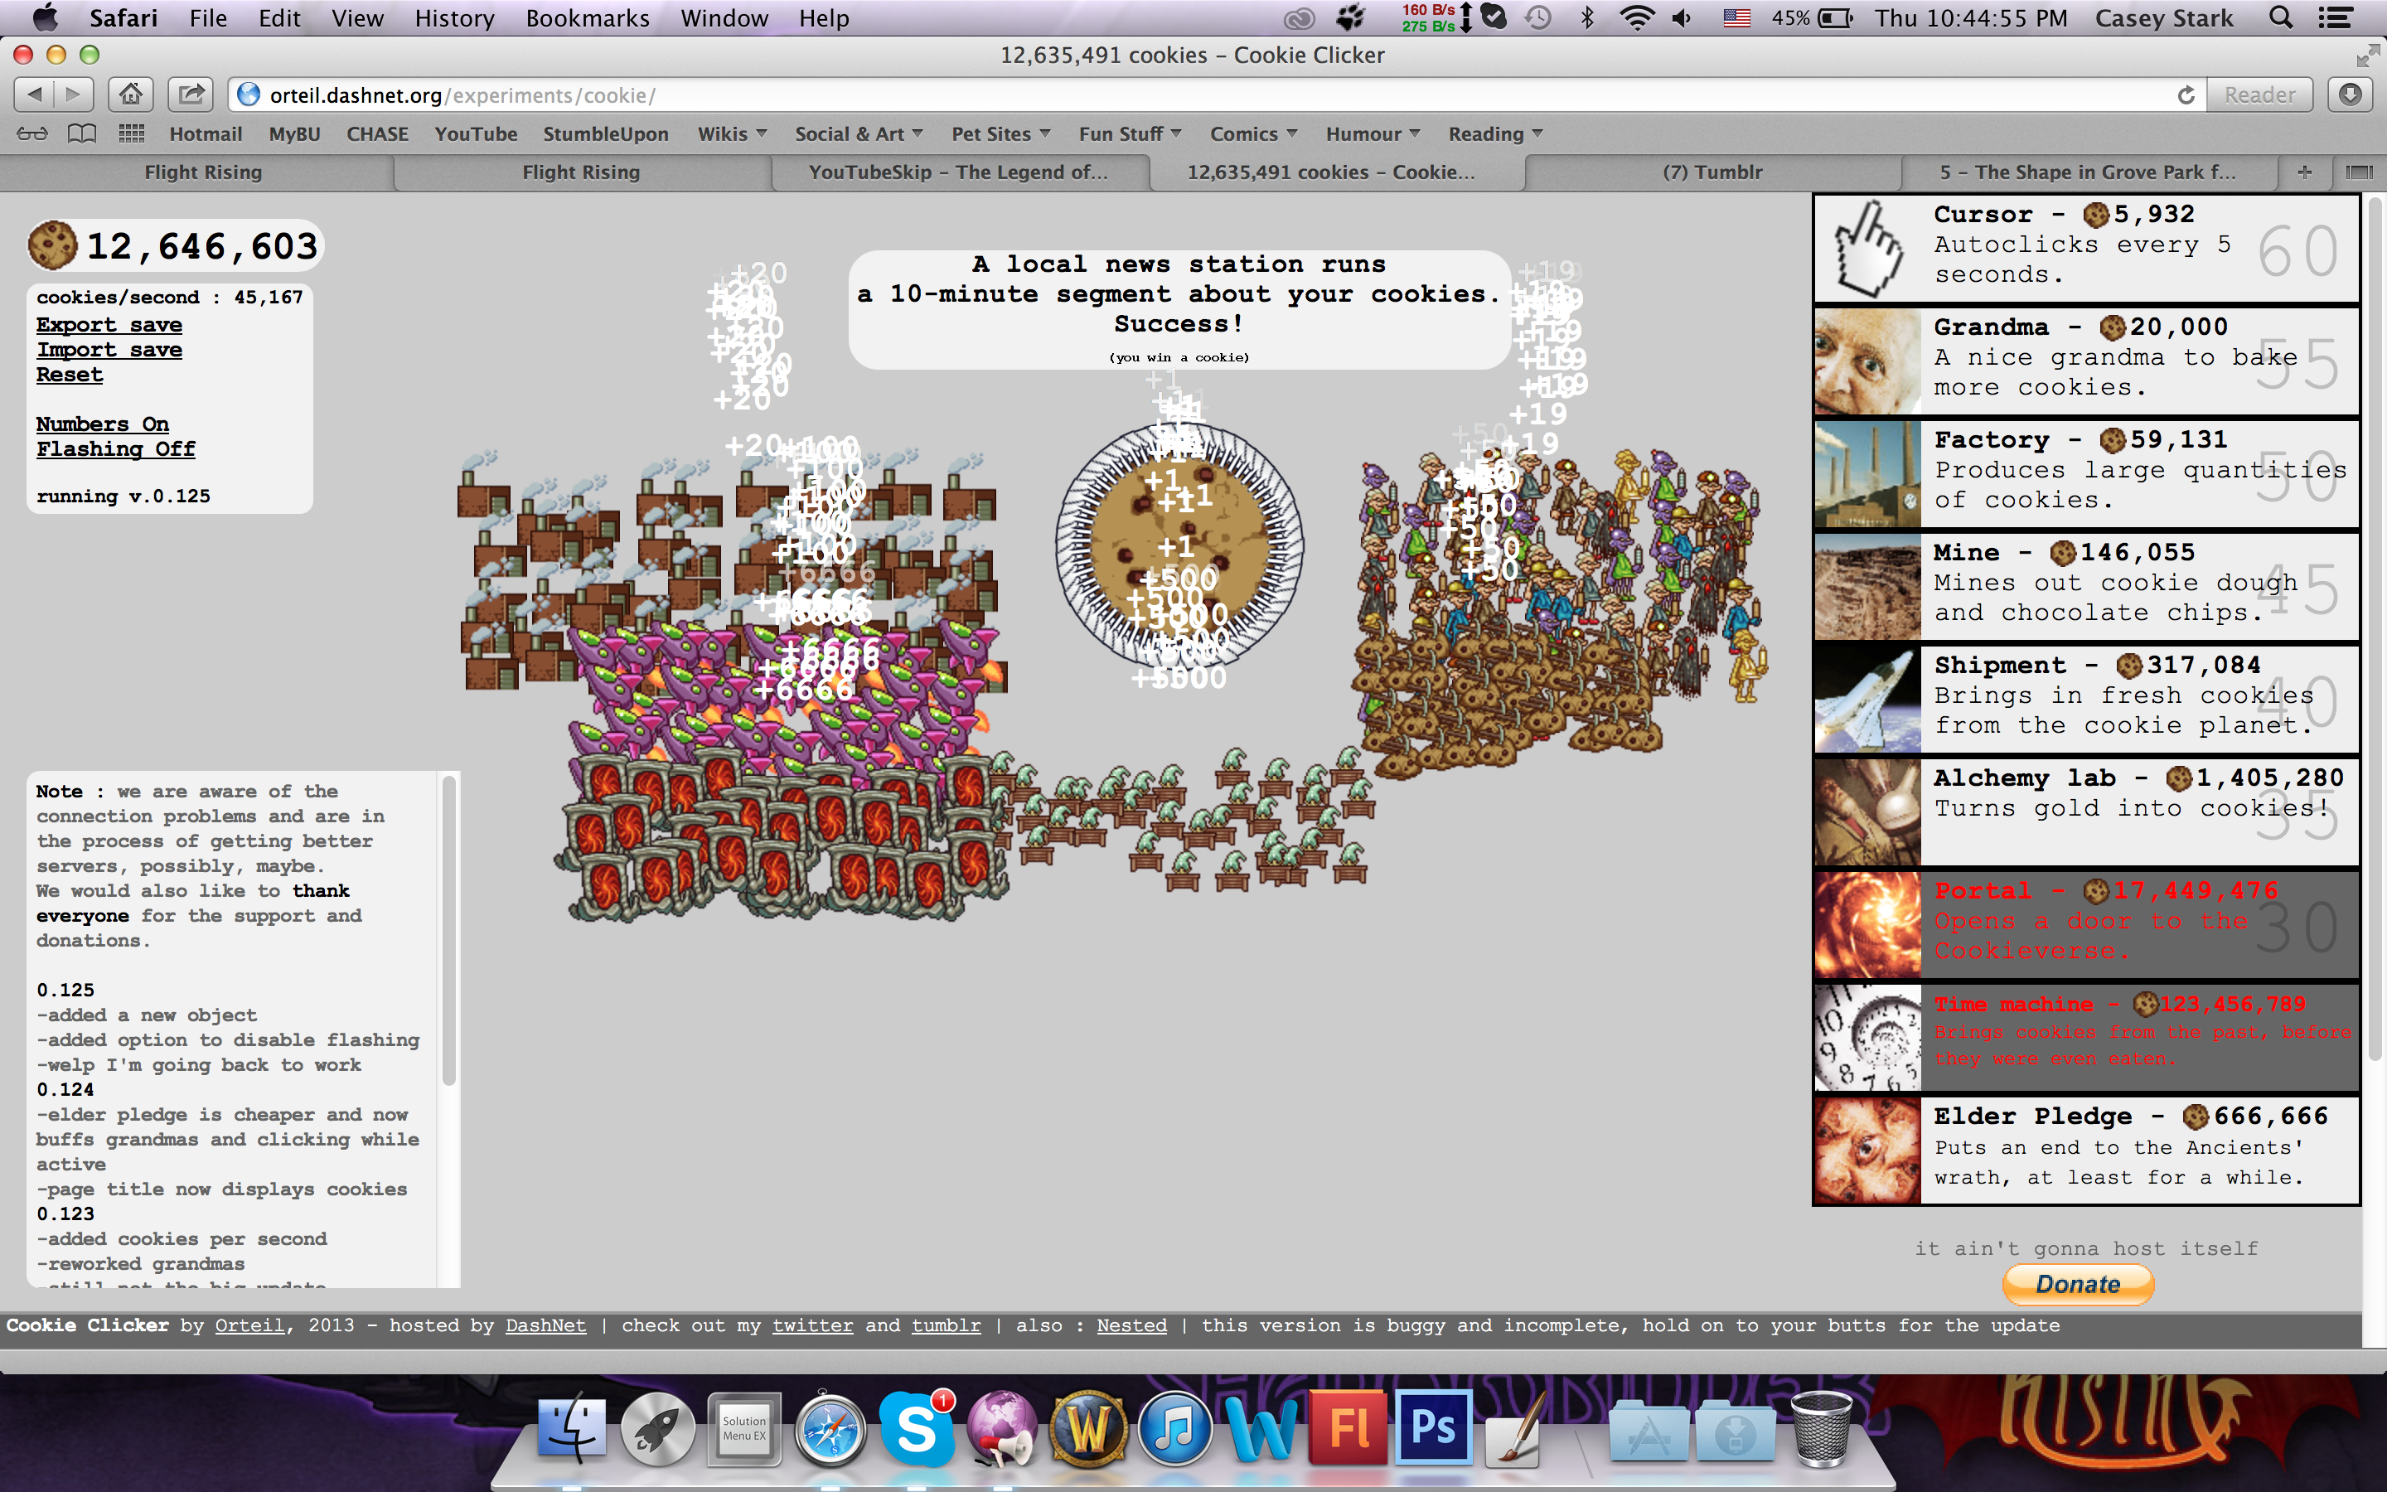Screen dimensions: 2387x1492
Task: Expand the Fun Stuff bookmarks folder
Action: coord(1130,134)
